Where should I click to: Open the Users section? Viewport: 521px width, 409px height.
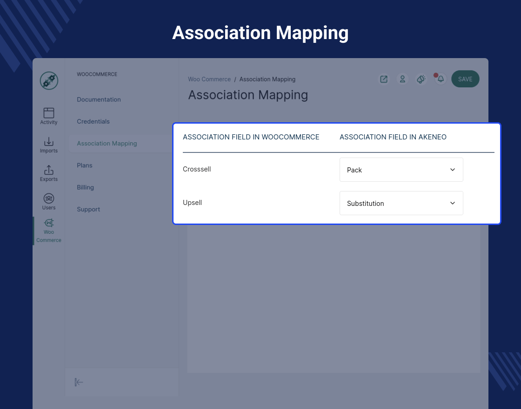coord(49,202)
